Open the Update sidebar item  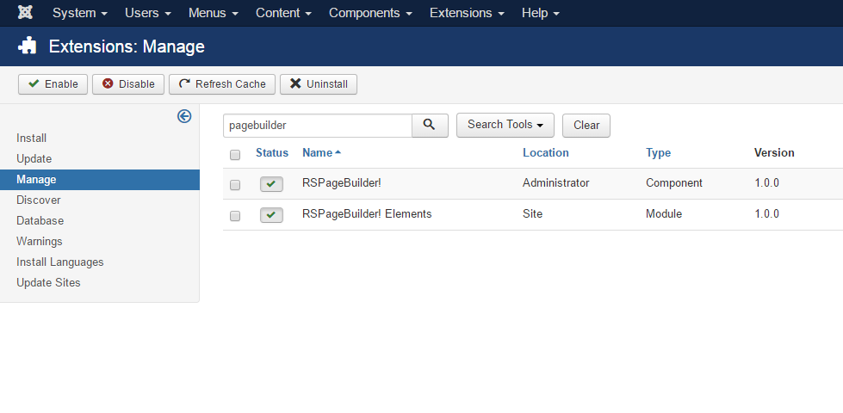coord(34,159)
